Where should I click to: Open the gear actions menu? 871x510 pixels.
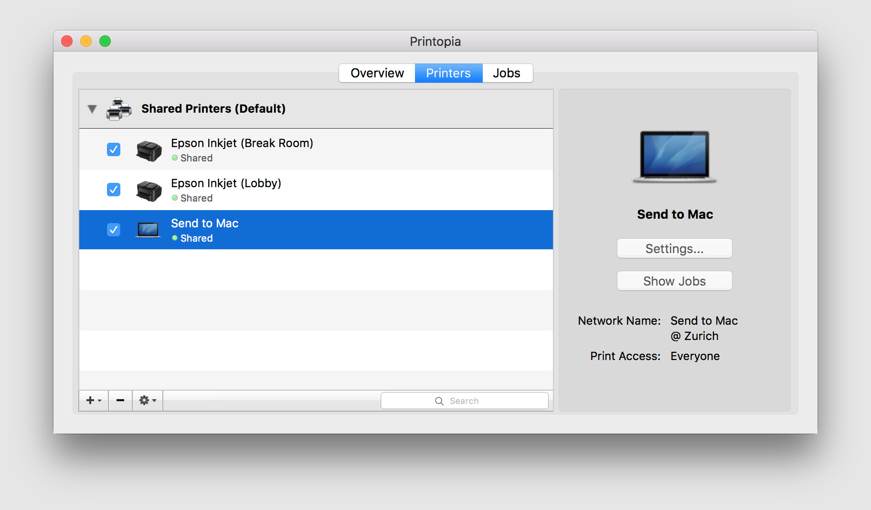148,400
